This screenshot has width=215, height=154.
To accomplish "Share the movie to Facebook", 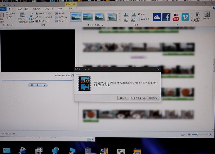I will [166, 17].
